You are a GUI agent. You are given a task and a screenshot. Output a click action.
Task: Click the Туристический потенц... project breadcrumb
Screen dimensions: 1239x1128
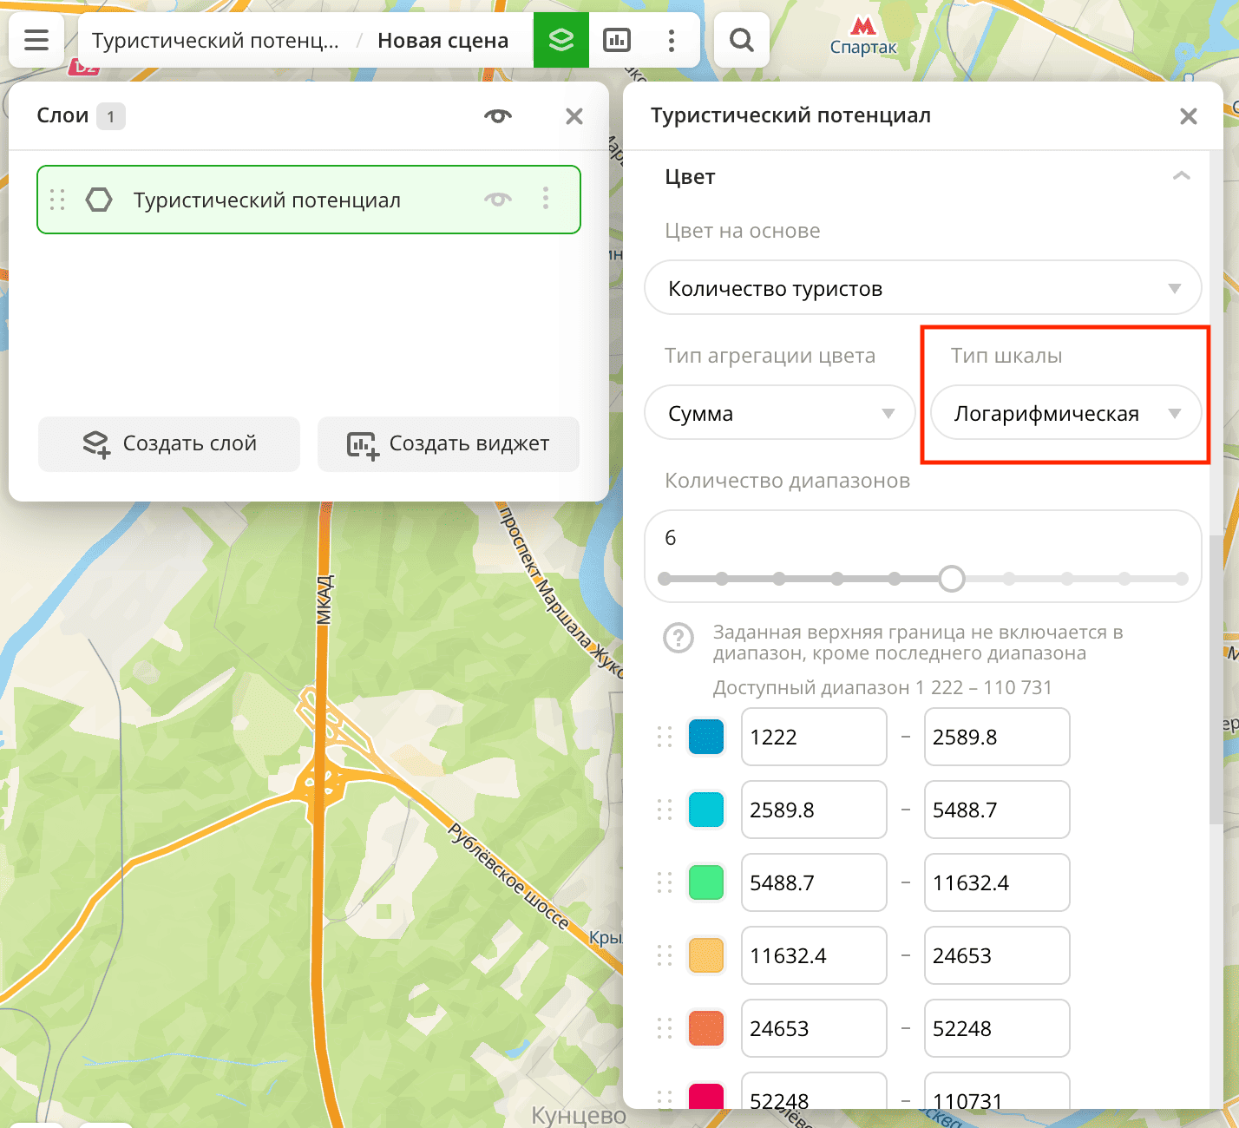215,41
